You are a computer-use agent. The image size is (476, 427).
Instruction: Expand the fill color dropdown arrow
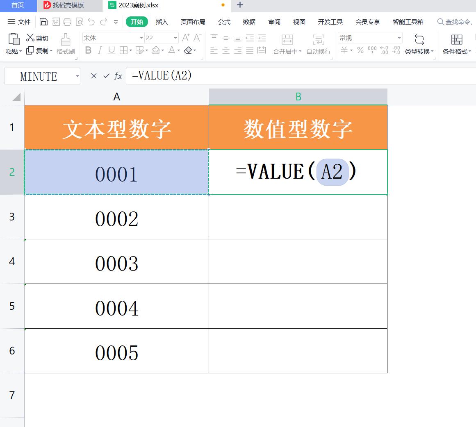(163, 50)
